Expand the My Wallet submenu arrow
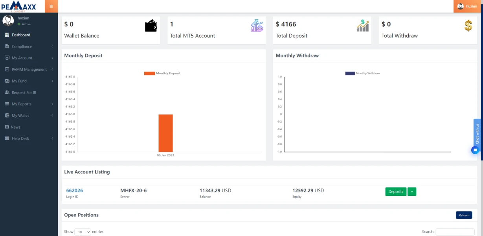Viewport: 483px width, 236px height. pyautogui.click(x=52, y=116)
